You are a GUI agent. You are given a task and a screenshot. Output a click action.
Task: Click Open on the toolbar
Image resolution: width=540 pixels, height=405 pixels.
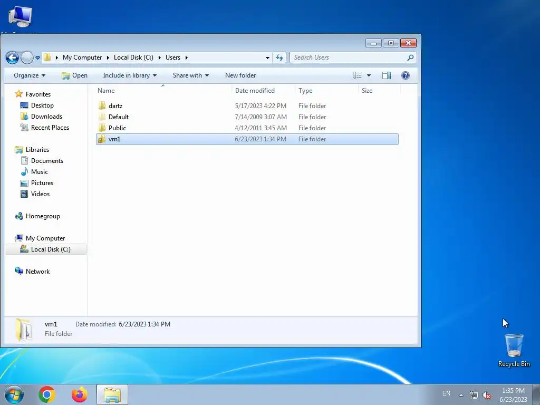click(74, 75)
